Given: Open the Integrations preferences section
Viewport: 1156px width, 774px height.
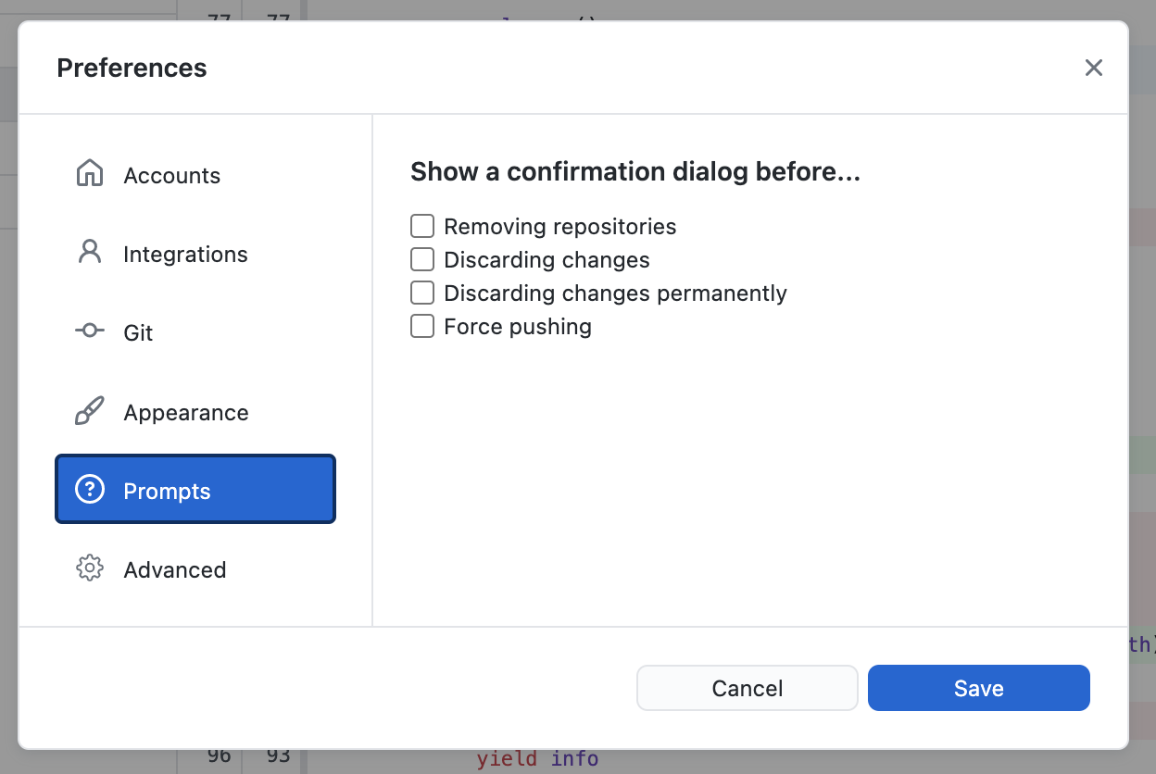Looking at the screenshot, I should [x=184, y=254].
